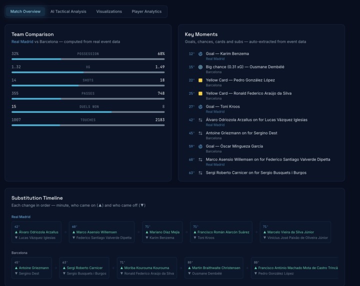Click Real Madrid label under Substitution Timeline
The width and height of the screenshot is (360, 286).
[x=21, y=217]
